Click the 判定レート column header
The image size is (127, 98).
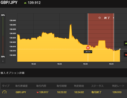[118, 86]
